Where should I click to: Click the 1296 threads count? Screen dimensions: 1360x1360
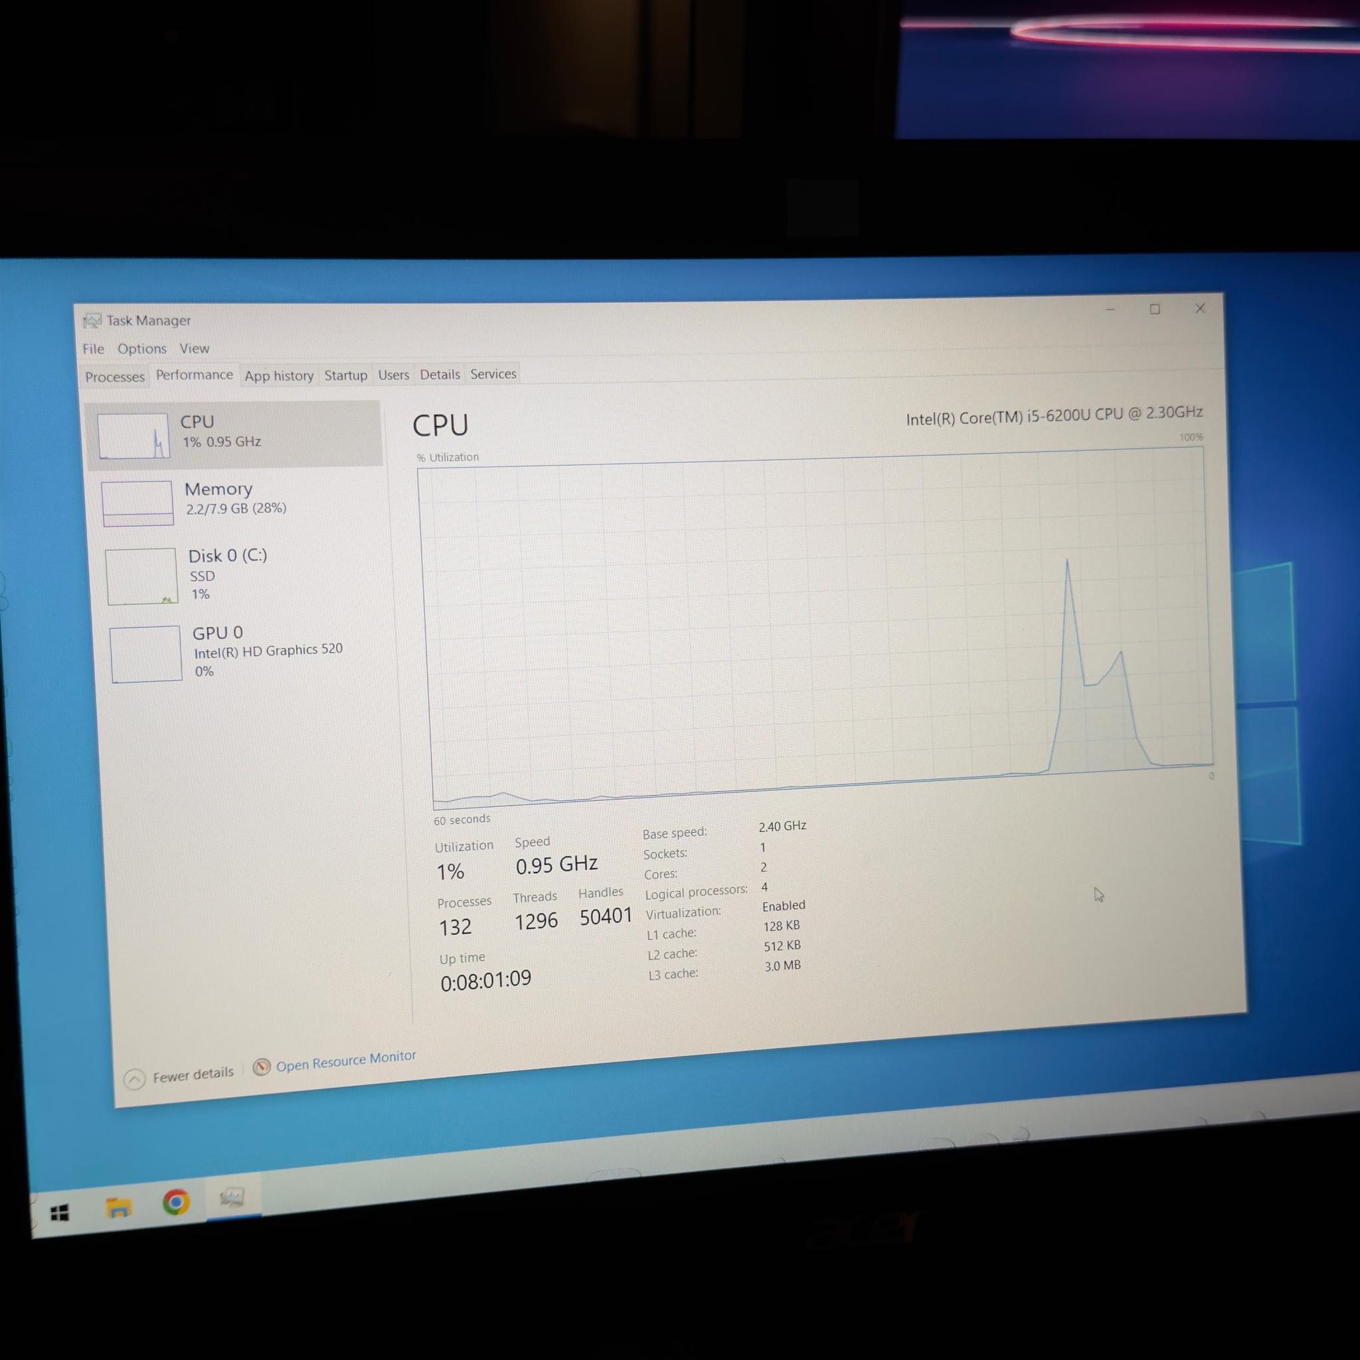536,922
